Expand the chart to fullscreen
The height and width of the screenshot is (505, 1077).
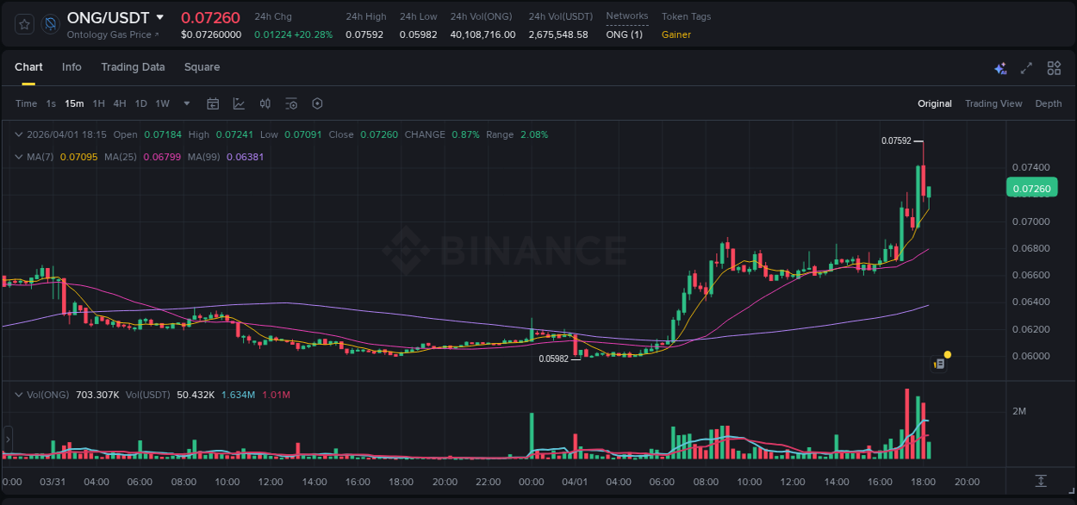tap(1026, 67)
